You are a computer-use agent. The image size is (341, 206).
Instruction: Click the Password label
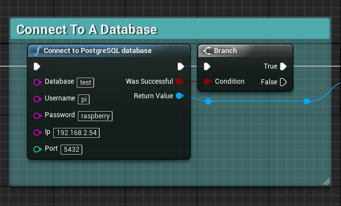pyautogui.click(x=59, y=115)
